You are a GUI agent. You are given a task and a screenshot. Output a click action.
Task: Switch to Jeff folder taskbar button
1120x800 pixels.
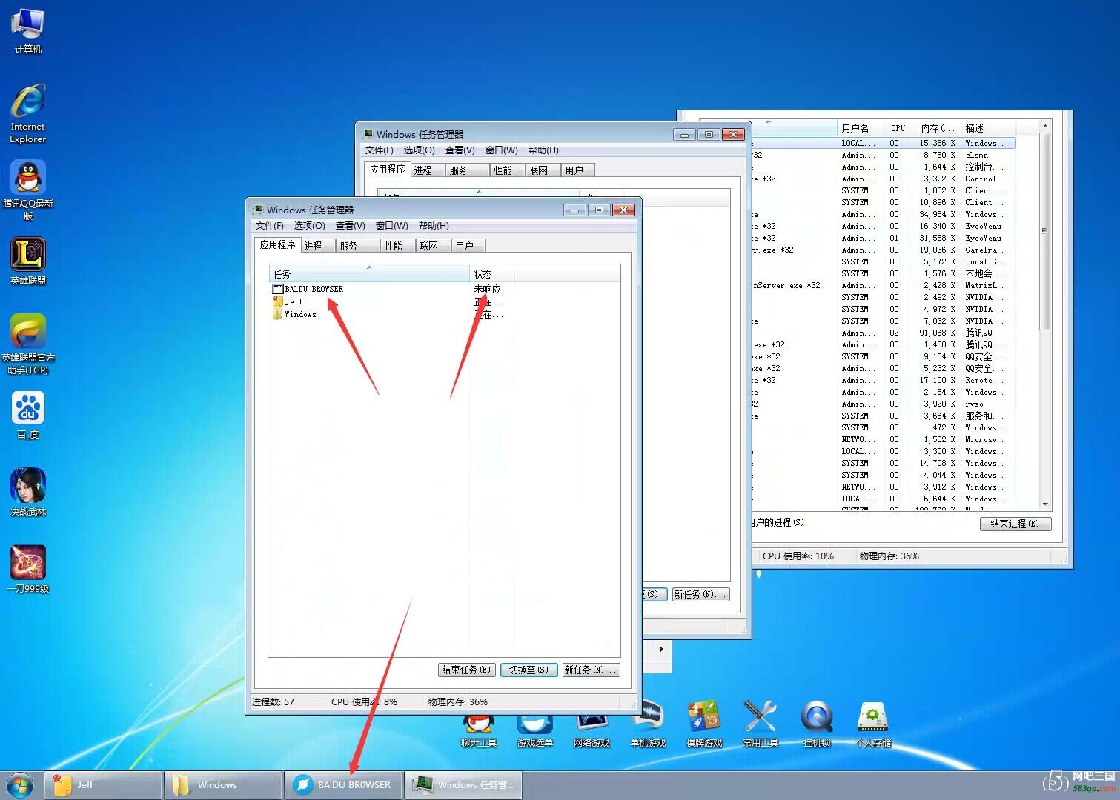(x=103, y=785)
